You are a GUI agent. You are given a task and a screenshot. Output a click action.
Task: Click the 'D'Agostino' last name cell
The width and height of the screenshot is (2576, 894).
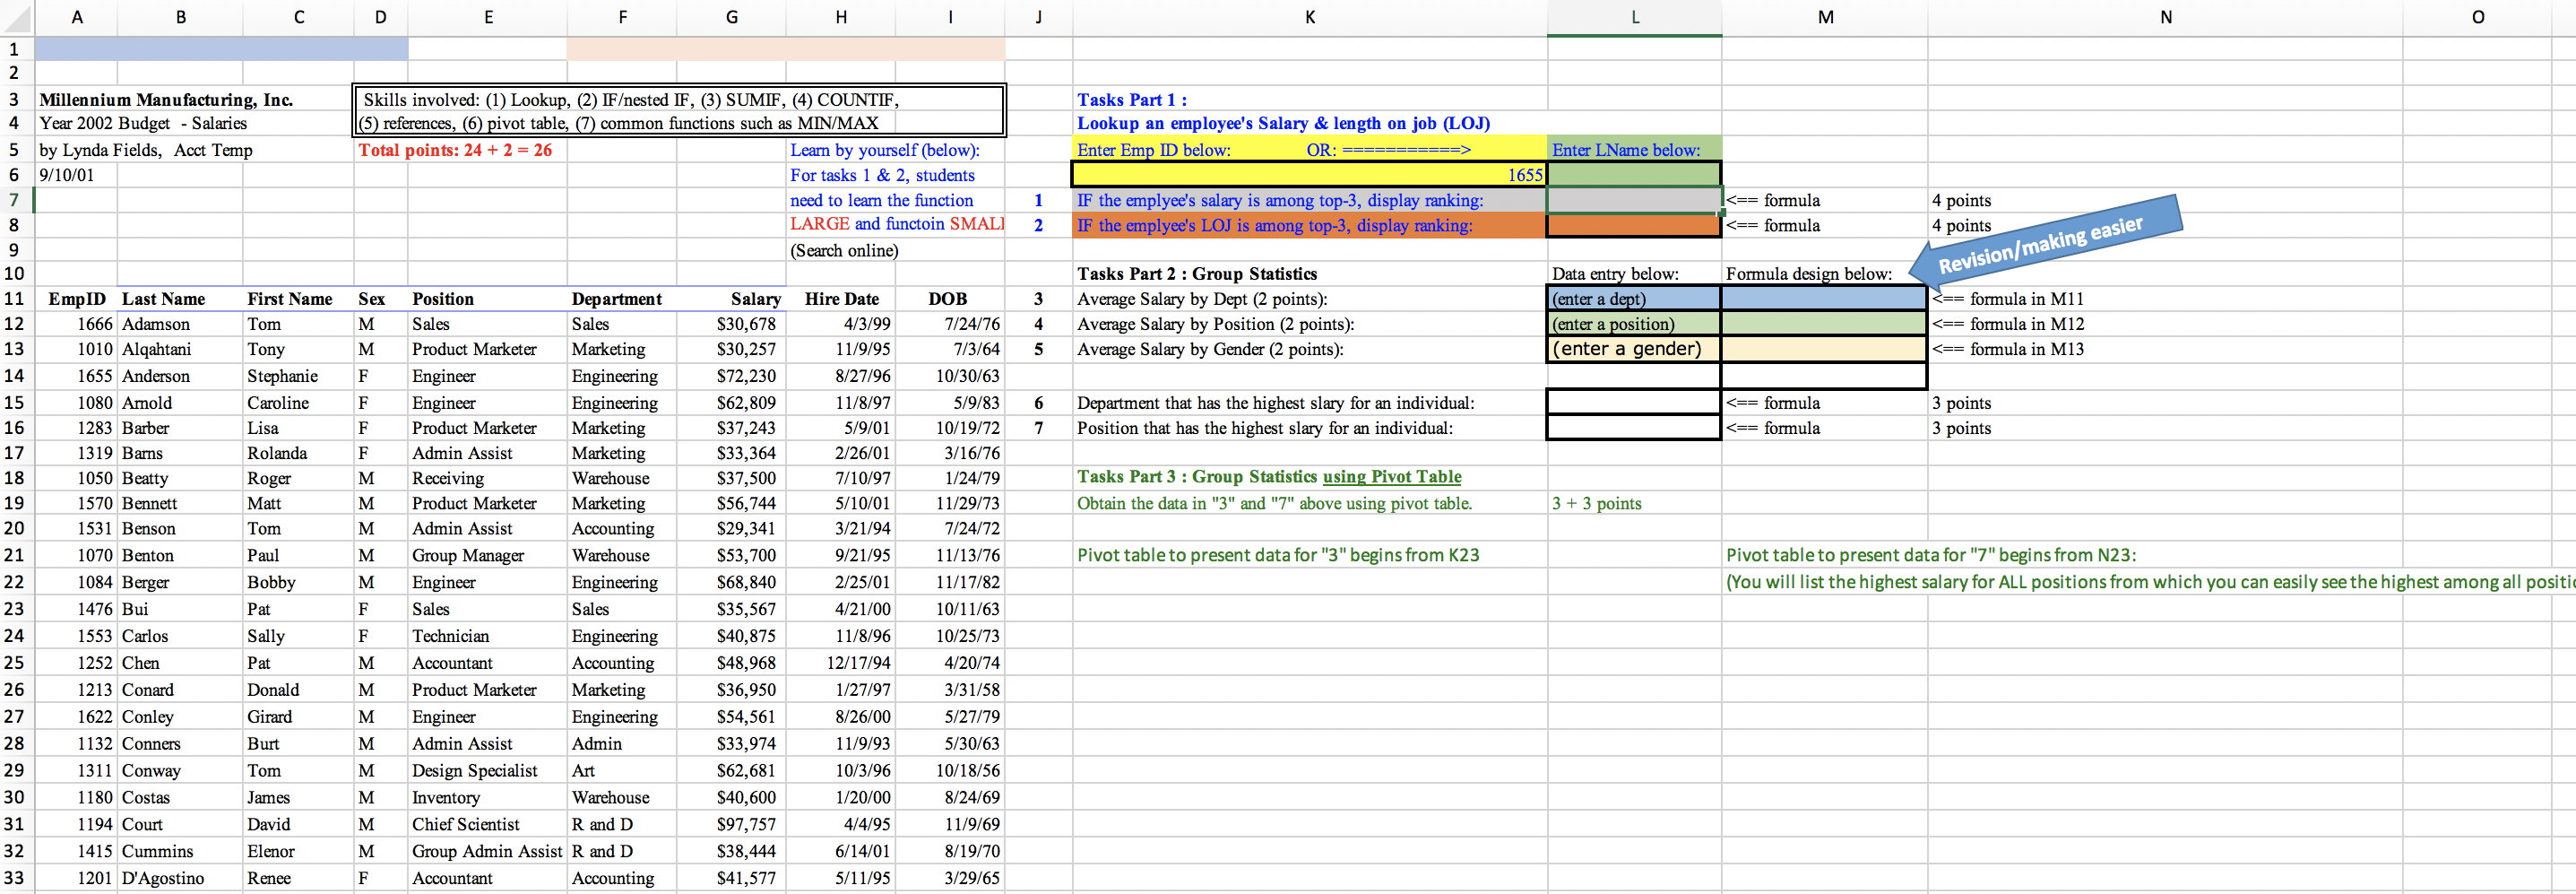[x=180, y=878]
